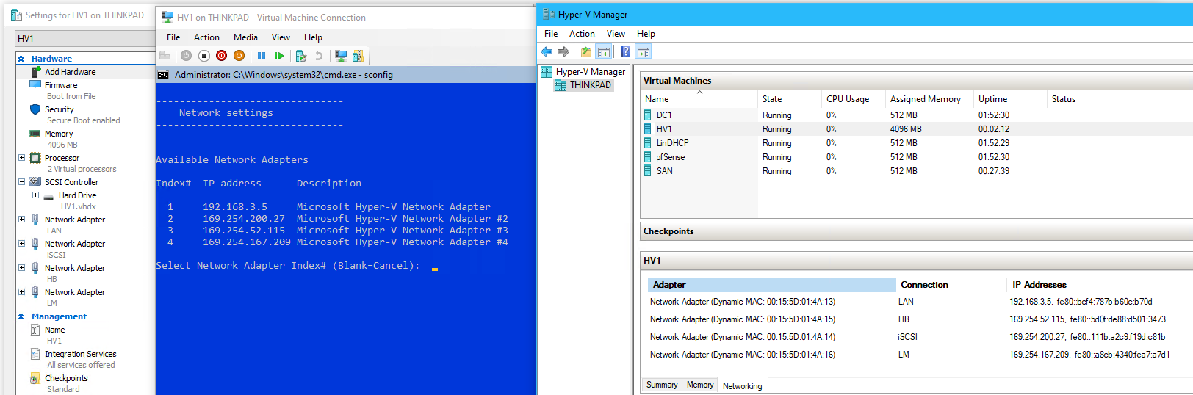Select Firmware in the Settings hardware list

click(x=61, y=85)
